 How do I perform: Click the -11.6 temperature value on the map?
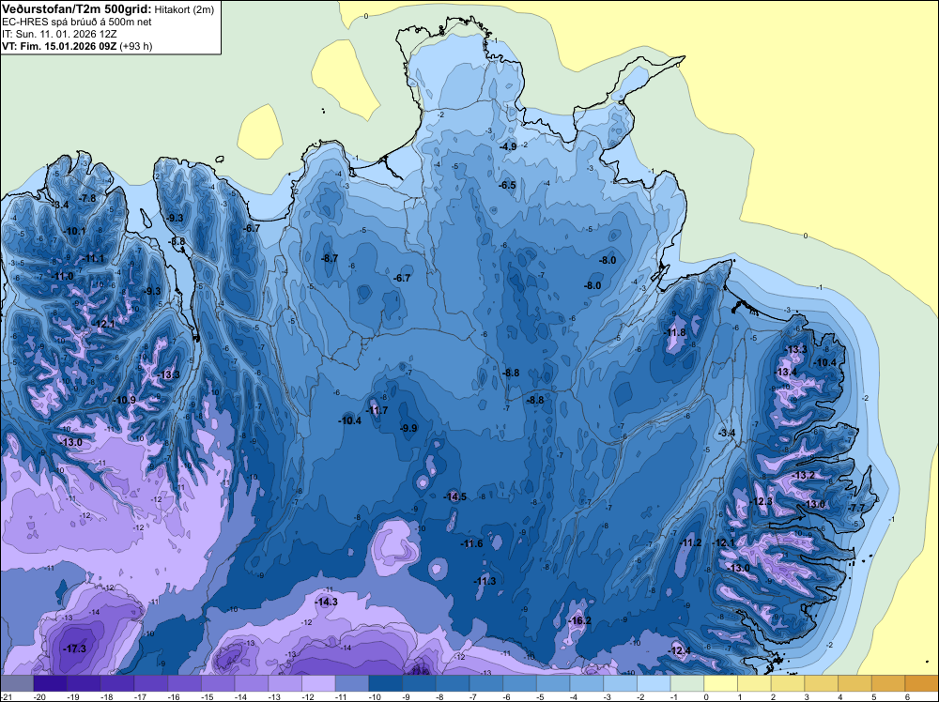(x=472, y=543)
